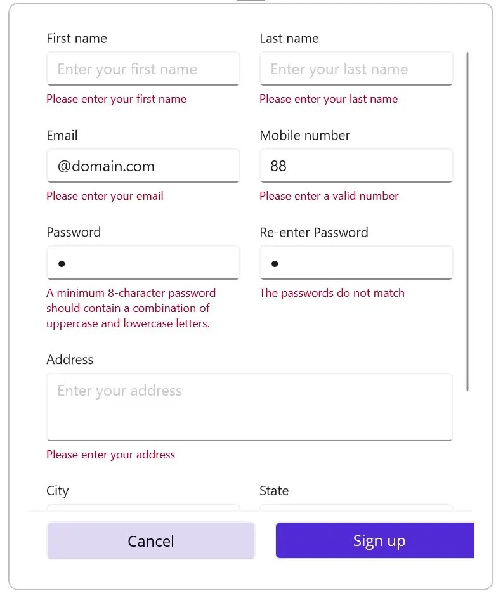
Task: Click the Mobile number field containing 88
Action: point(356,166)
